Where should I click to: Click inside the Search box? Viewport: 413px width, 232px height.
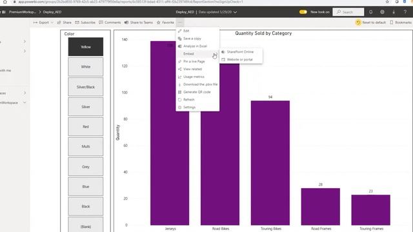pyautogui.click(x=348, y=12)
